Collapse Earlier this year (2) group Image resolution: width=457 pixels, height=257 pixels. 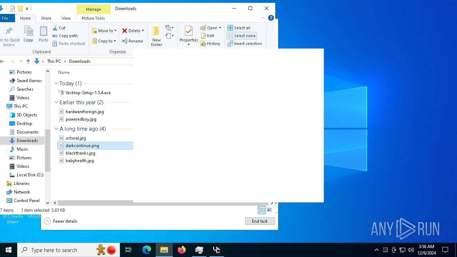point(56,102)
